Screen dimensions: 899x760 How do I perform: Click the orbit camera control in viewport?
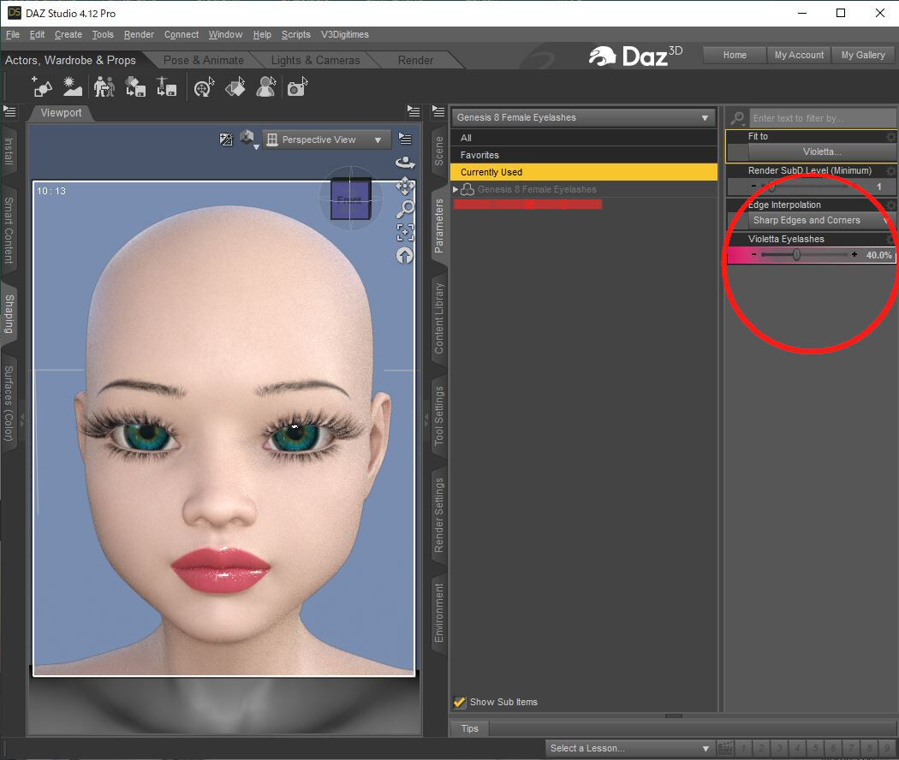click(x=405, y=163)
